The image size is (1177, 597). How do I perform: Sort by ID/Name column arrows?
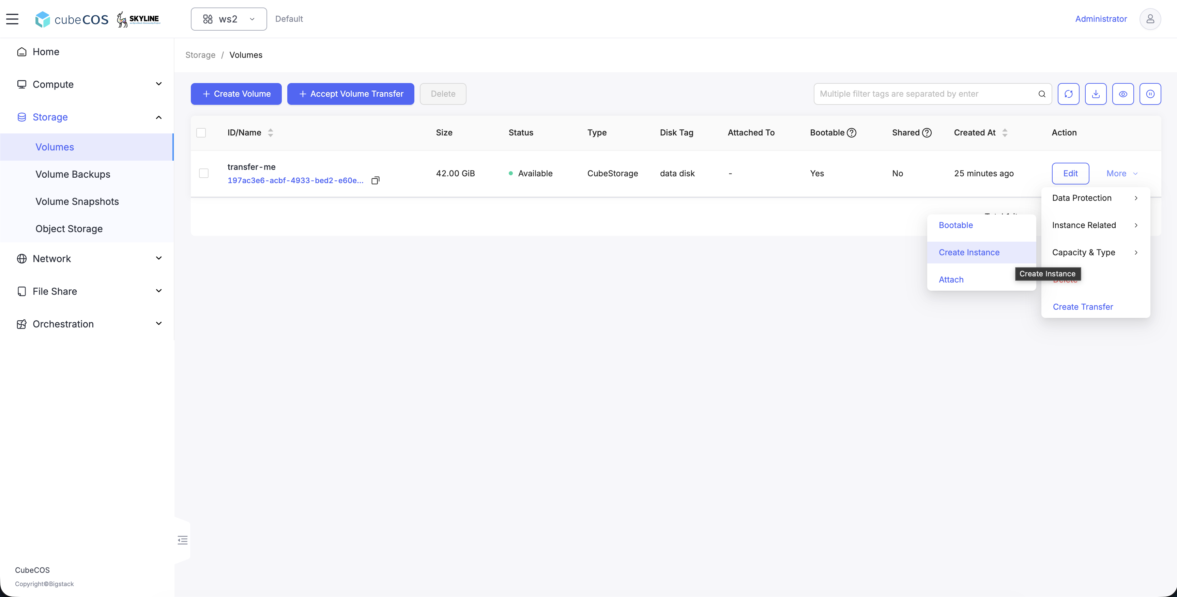[x=271, y=133]
